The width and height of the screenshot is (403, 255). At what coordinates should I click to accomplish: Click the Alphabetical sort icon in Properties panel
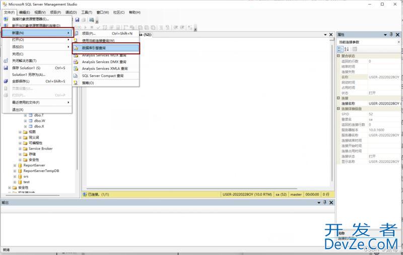pyautogui.click(x=347, y=49)
